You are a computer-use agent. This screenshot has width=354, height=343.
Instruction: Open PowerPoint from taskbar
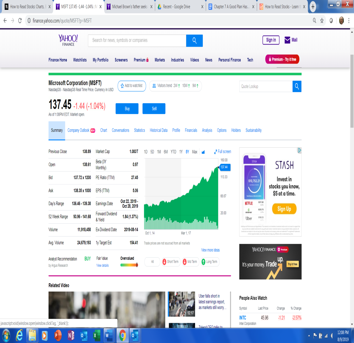(x=58, y=335)
